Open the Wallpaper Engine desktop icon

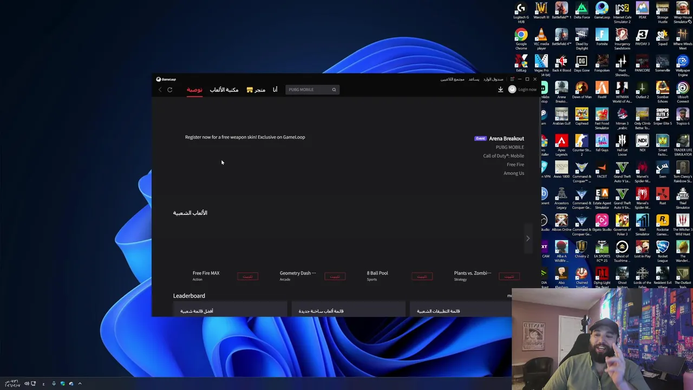[x=683, y=66]
